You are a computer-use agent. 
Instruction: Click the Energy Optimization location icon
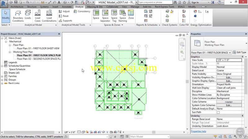click(195, 11)
